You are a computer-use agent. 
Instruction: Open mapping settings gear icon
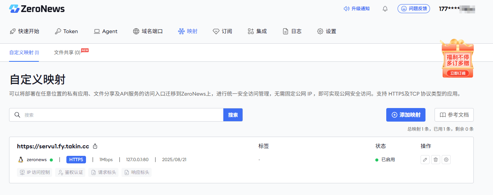pyautogui.click(x=446, y=160)
